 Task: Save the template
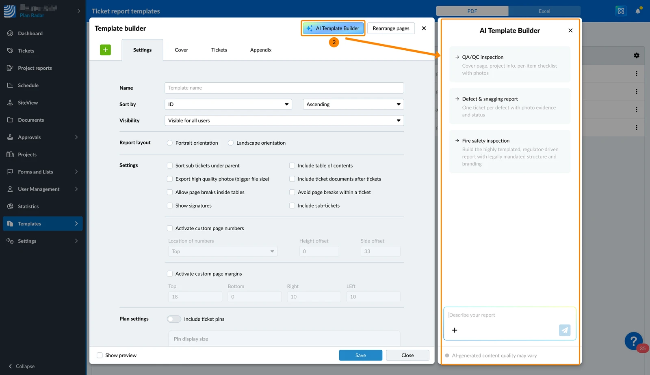pos(361,356)
